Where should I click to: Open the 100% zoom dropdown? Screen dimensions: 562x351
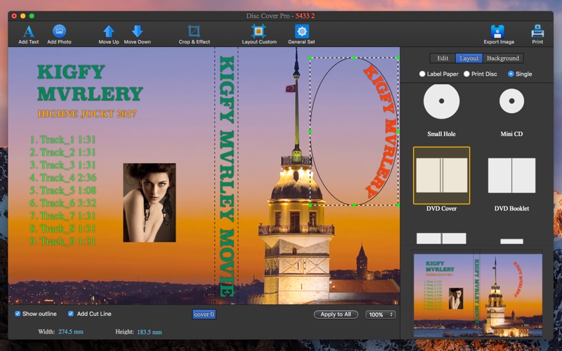[x=380, y=314]
